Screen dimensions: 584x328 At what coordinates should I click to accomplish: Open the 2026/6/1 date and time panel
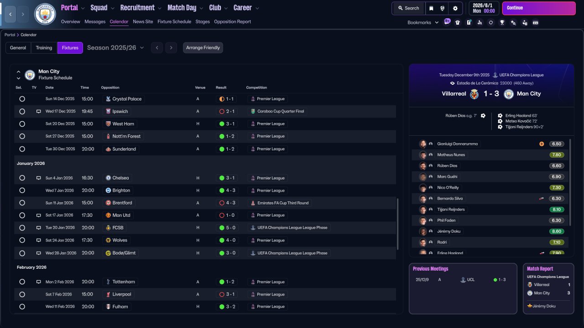pyautogui.click(x=483, y=8)
